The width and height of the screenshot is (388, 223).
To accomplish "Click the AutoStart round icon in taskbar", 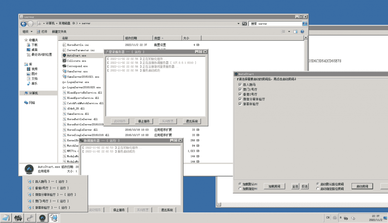I will pos(42,218).
